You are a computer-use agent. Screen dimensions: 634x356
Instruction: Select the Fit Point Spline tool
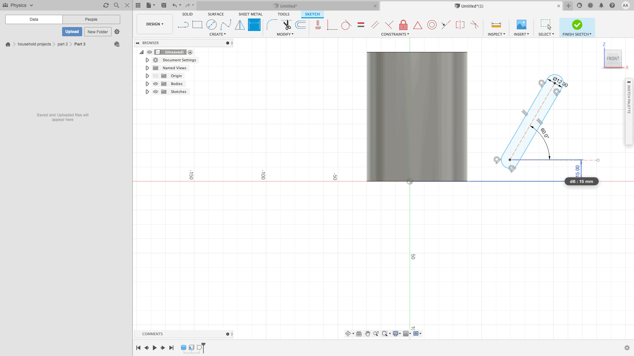(226, 25)
